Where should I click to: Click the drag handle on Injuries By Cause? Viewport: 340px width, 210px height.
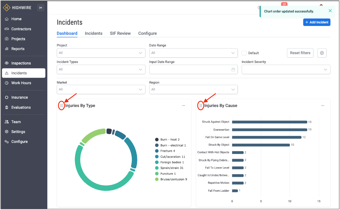coord(201,106)
